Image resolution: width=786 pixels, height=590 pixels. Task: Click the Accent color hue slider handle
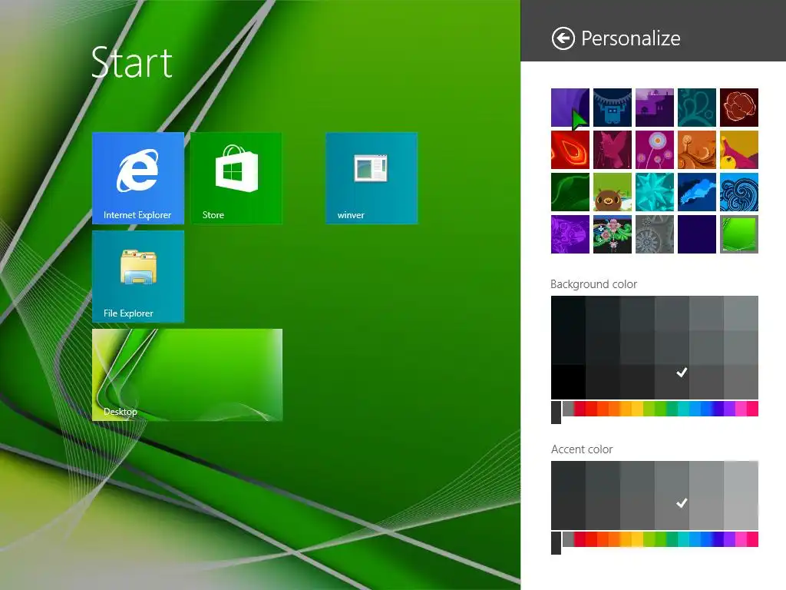click(x=556, y=543)
